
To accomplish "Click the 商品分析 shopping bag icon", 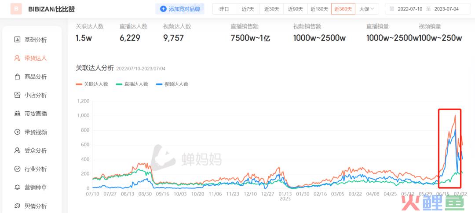I will (x=18, y=77).
